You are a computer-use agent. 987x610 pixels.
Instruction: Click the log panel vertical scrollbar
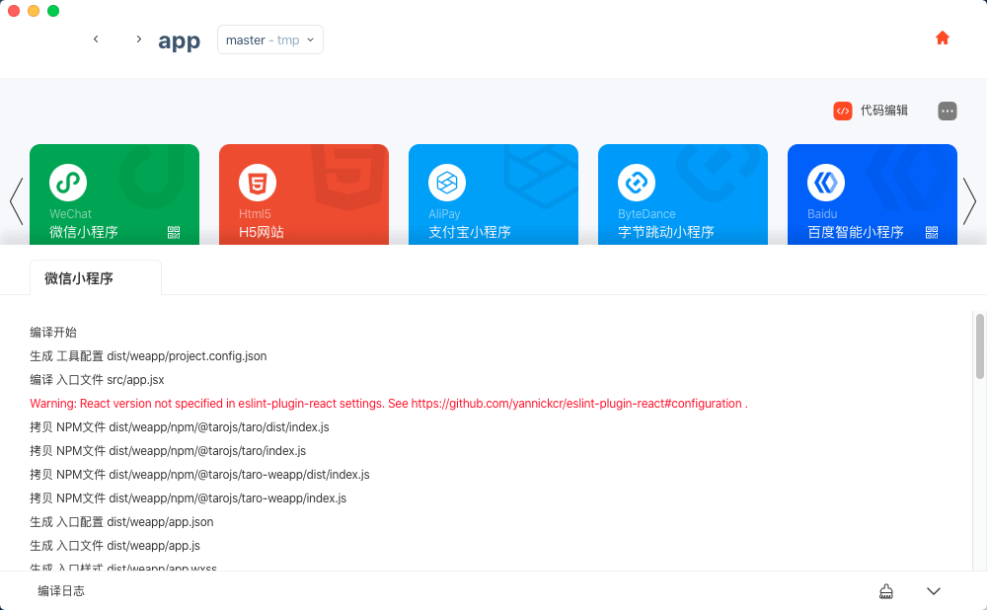pyautogui.click(x=979, y=347)
